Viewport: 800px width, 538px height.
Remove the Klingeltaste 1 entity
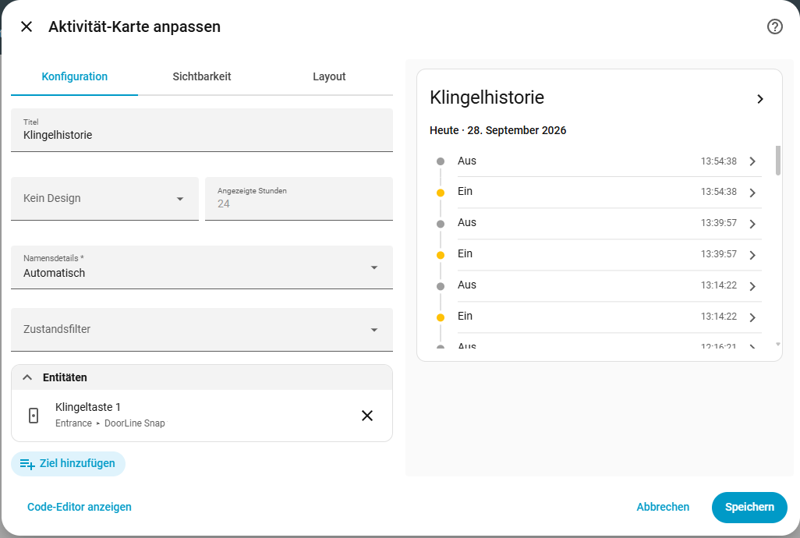pos(366,416)
